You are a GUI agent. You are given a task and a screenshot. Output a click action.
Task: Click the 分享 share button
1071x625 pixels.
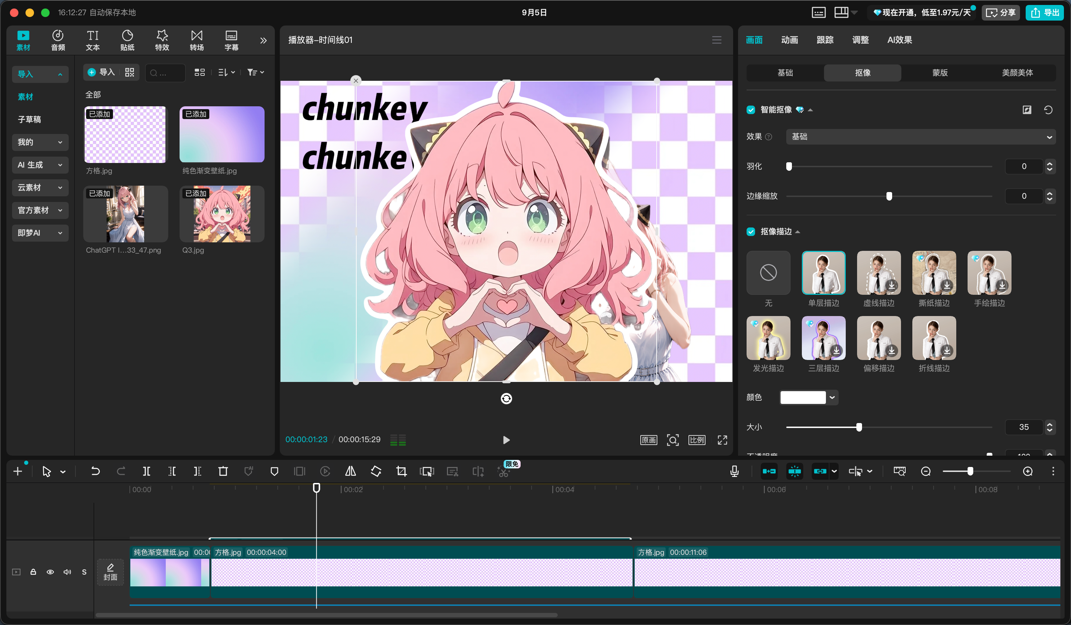[x=1001, y=12]
